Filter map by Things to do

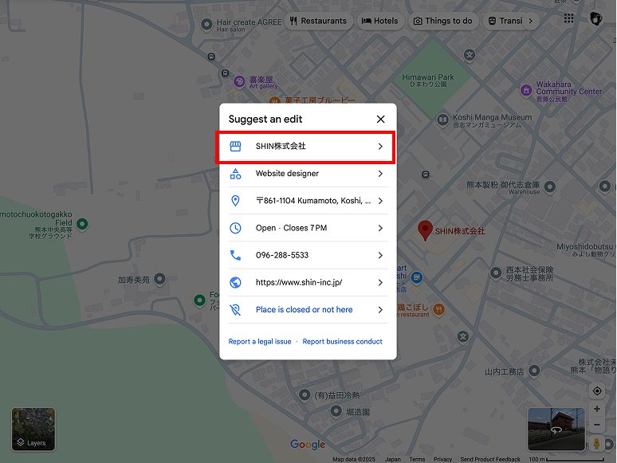point(443,21)
